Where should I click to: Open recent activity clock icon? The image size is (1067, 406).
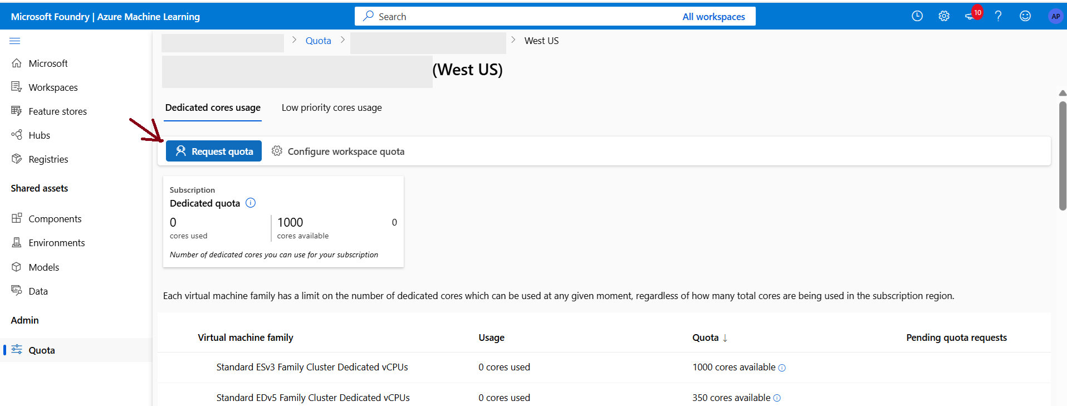[x=917, y=16]
